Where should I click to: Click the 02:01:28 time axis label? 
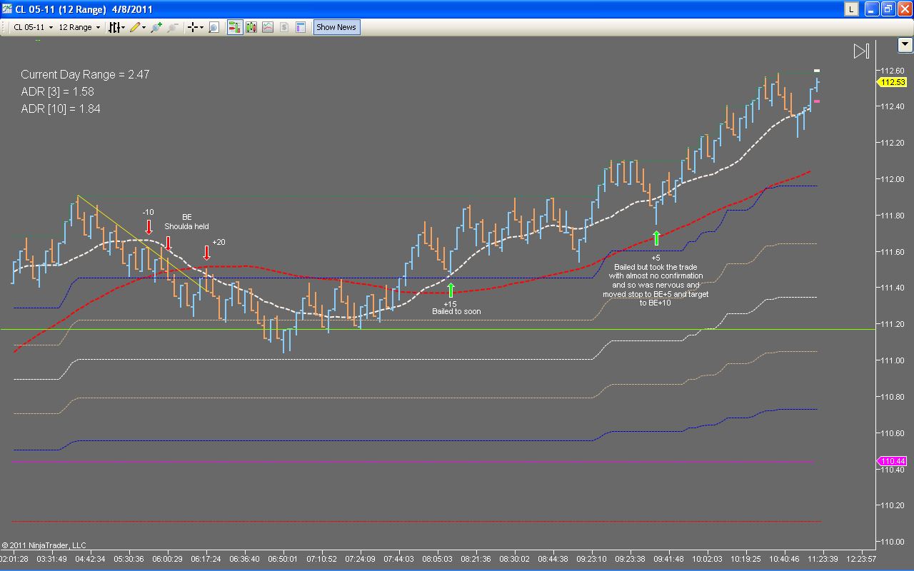[14, 559]
